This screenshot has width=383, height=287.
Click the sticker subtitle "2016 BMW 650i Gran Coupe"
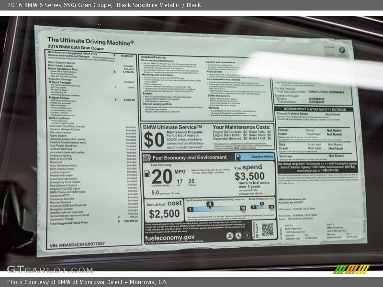(76, 47)
